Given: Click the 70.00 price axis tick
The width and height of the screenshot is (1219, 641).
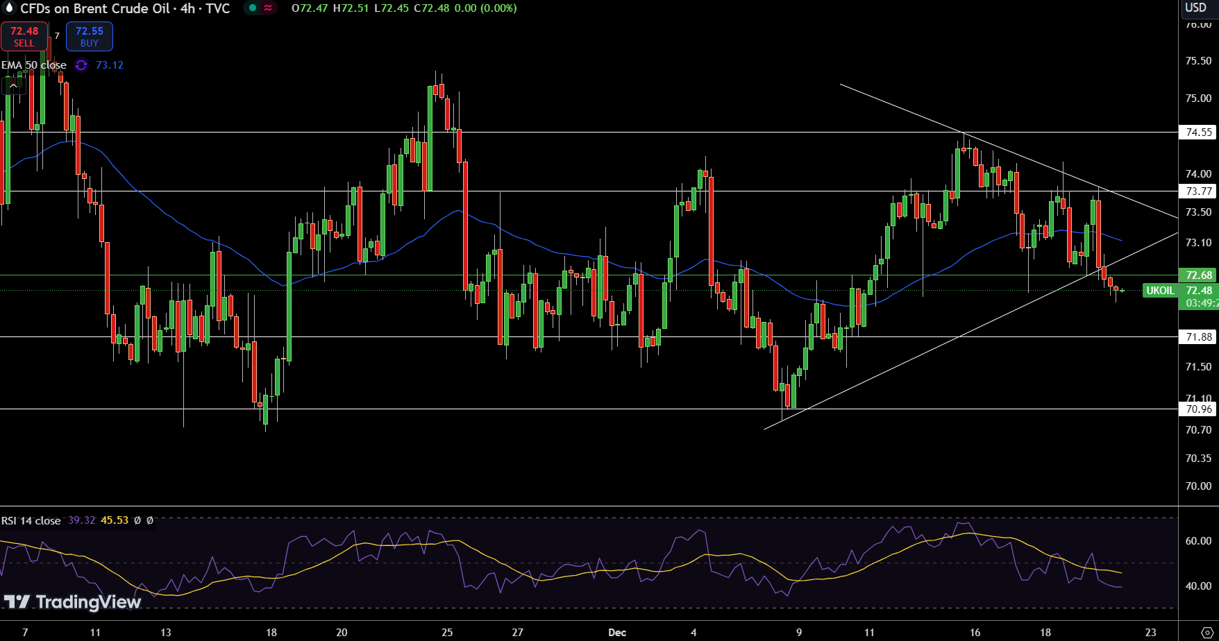Looking at the screenshot, I should (x=1198, y=486).
